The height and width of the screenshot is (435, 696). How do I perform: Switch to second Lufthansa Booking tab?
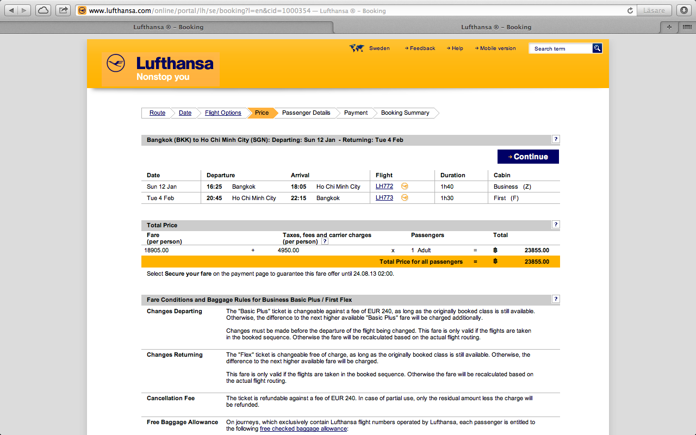pyautogui.click(x=496, y=27)
